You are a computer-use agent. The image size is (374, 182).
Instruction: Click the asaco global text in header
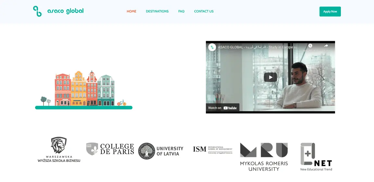(65, 11)
